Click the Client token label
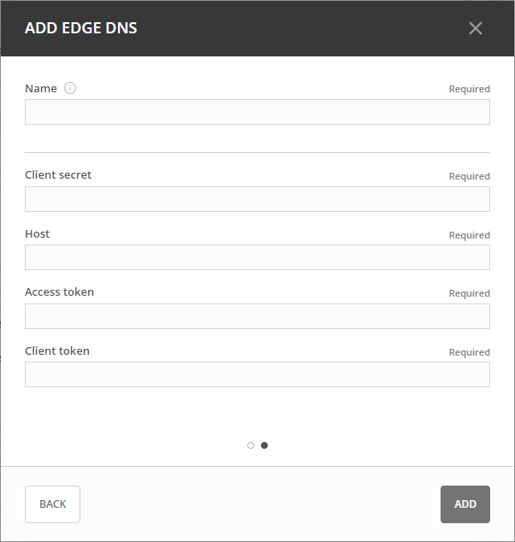 pos(57,351)
